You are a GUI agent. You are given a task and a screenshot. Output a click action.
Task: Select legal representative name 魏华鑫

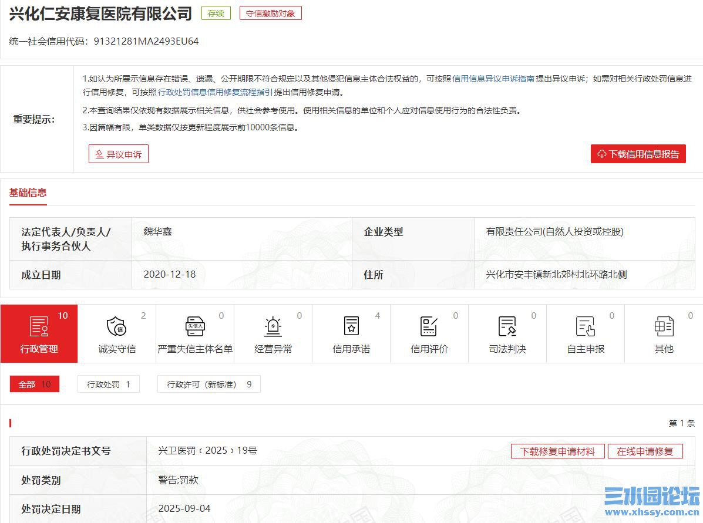click(x=158, y=231)
